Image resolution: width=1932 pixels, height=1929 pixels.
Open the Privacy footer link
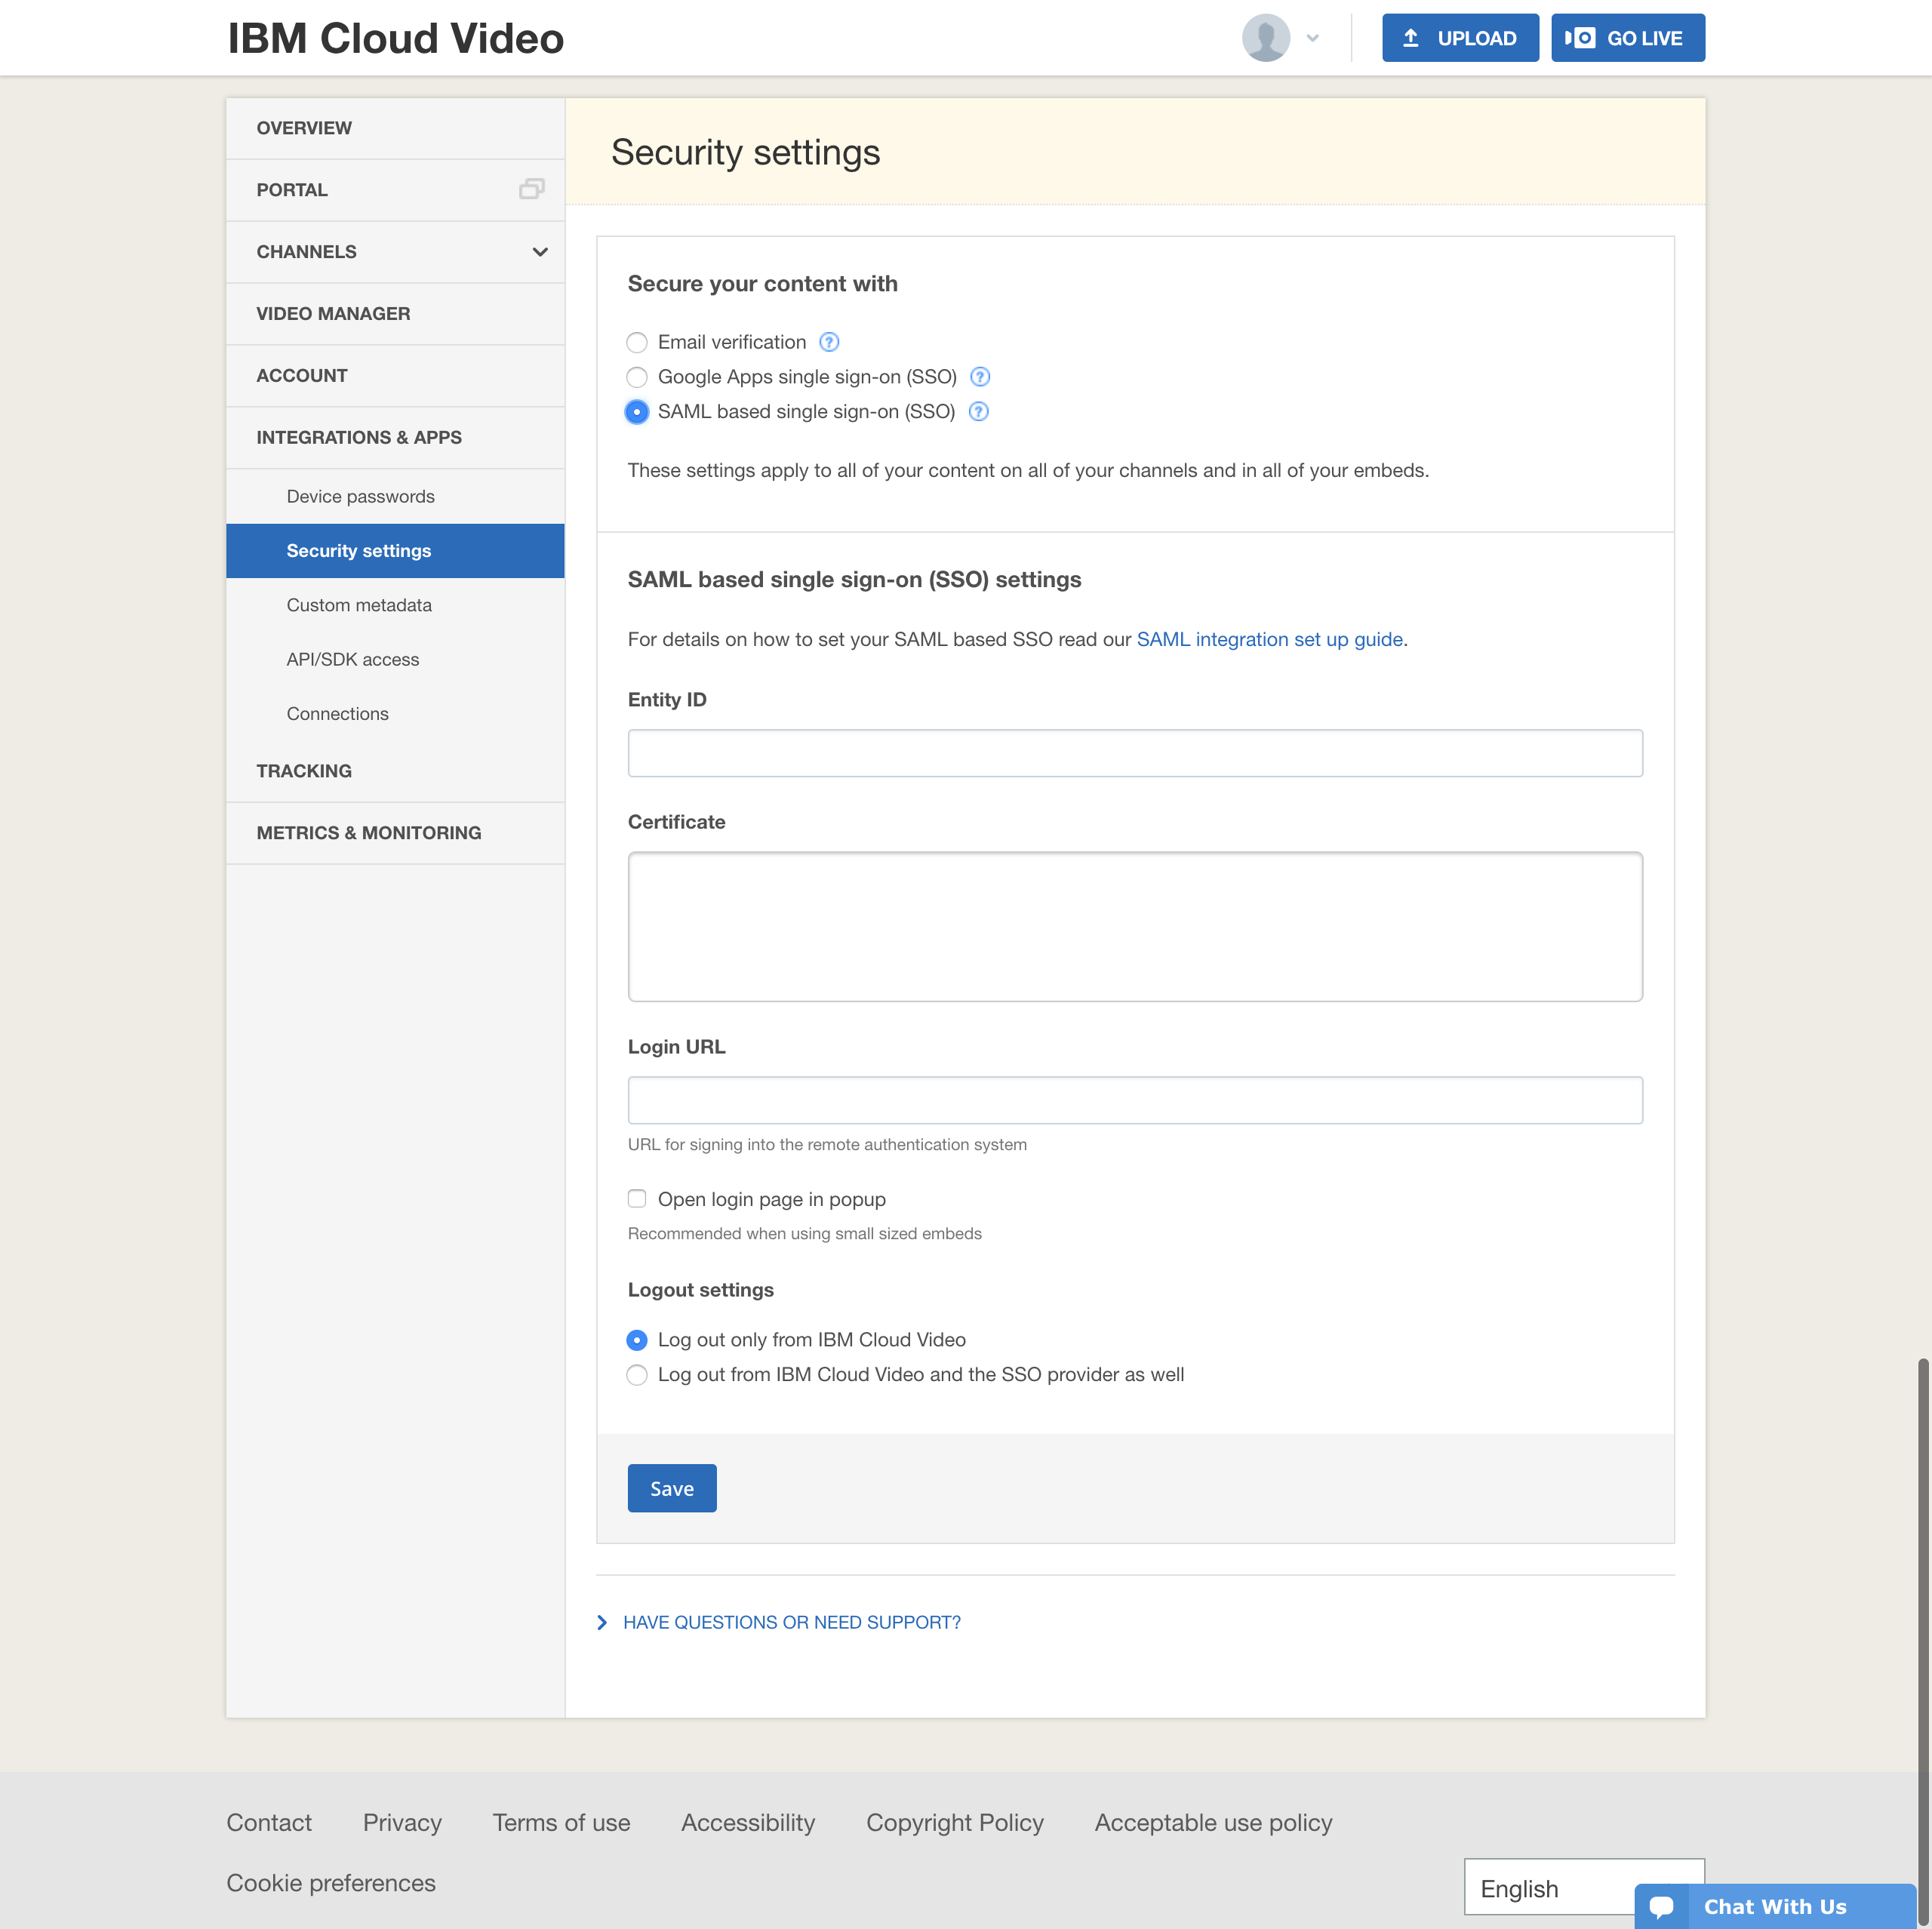tap(402, 1823)
